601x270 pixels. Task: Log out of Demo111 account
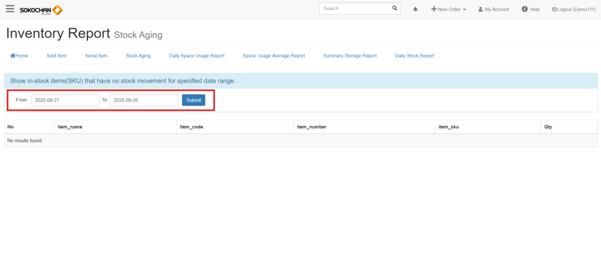573,9
